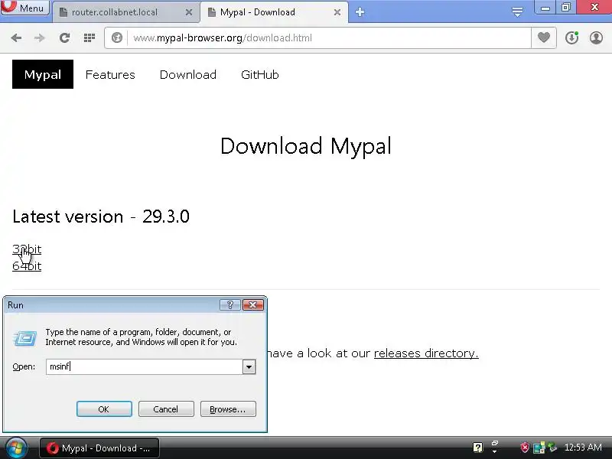This screenshot has height=459, width=612.
Task: Open the tab list menu icon
Action: click(x=517, y=12)
